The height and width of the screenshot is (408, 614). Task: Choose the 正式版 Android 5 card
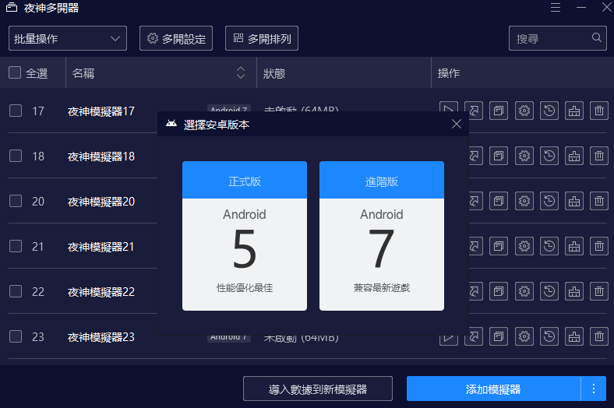[245, 236]
